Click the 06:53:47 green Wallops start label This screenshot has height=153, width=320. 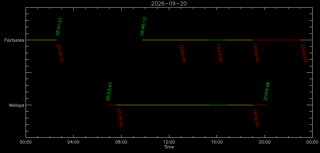[109, 91]
